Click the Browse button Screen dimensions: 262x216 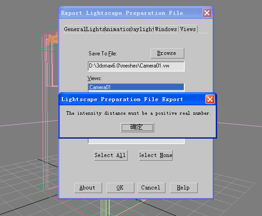coord(167,53)
